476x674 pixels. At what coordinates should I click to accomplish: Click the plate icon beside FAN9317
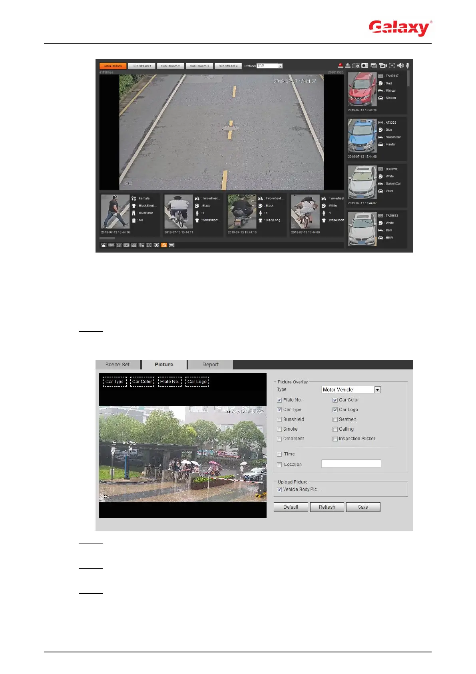click(x=380, y=76)
